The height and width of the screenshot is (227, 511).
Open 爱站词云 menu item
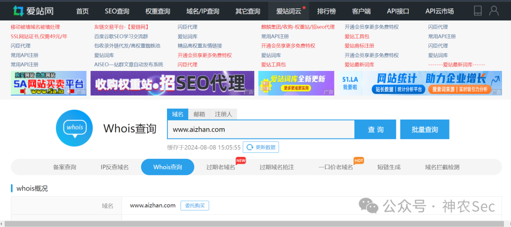289,11
